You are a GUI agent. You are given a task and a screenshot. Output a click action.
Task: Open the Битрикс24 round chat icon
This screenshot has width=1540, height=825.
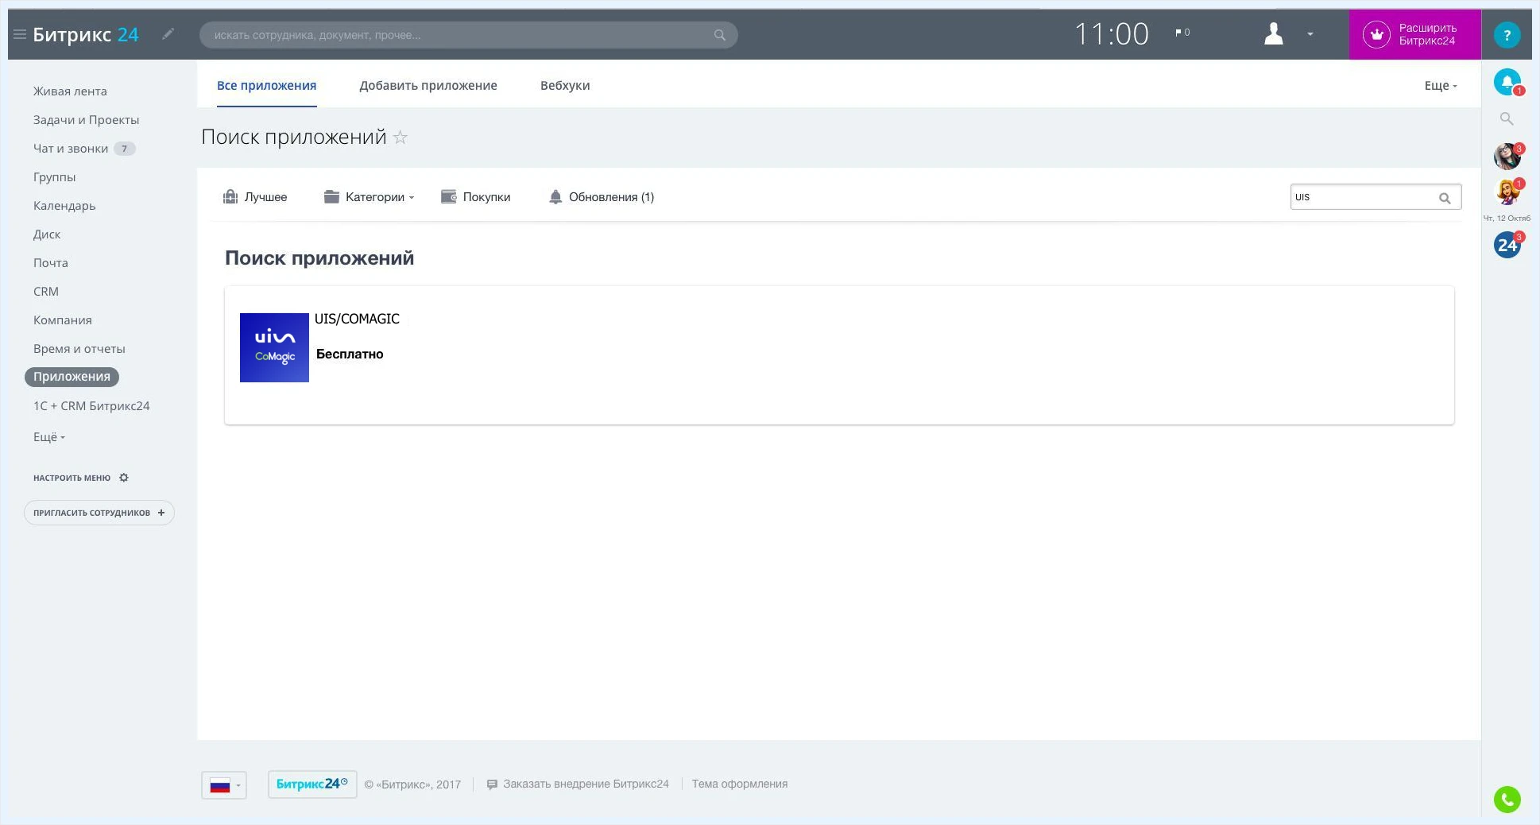[x=1507, y=245]
